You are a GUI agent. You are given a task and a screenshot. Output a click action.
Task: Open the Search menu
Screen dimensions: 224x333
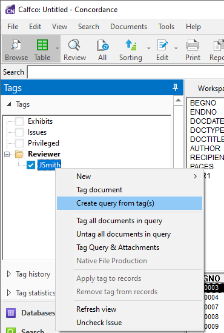(x=88, y=27)
